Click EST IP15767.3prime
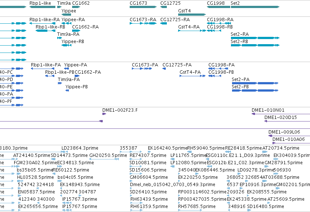 tap(67, 203)
